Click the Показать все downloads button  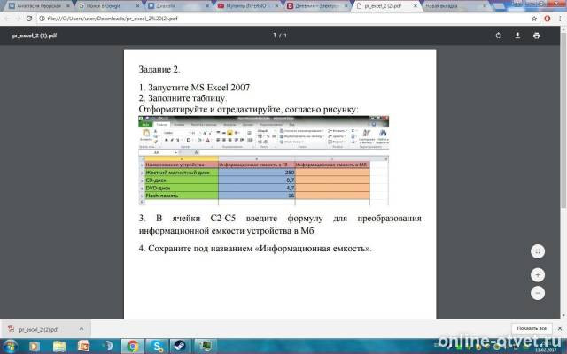(532, 328)
